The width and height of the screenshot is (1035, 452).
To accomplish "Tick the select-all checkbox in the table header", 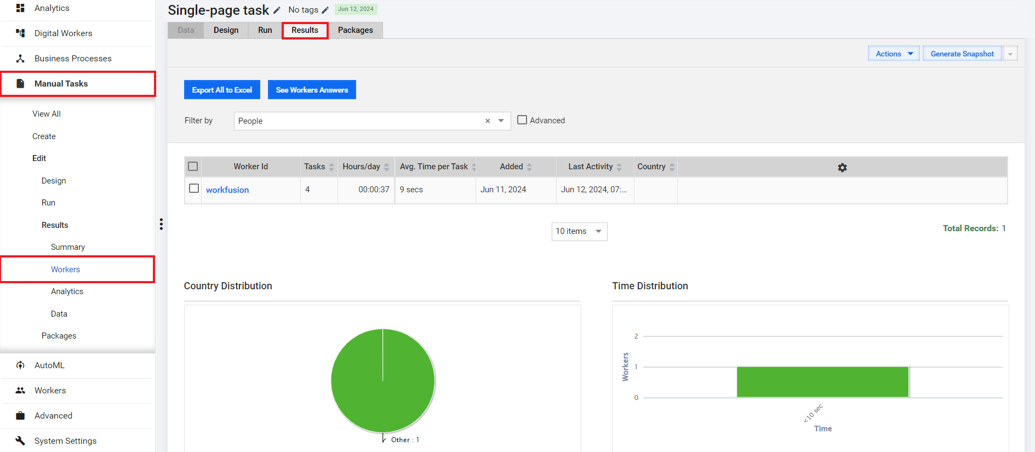I will (193, 167).
